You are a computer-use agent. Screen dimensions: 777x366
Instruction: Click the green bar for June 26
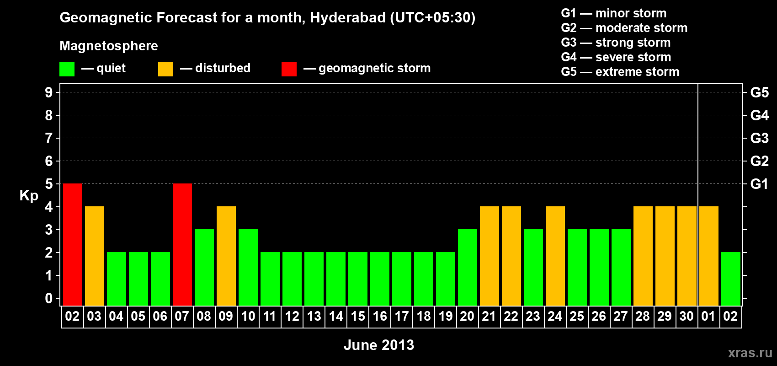[x=599, y=267]
